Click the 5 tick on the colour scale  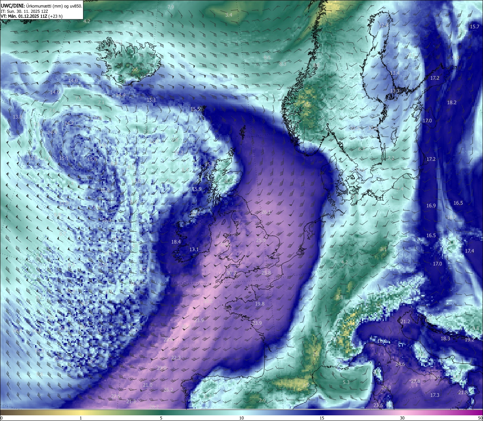(x=161, y=418)
